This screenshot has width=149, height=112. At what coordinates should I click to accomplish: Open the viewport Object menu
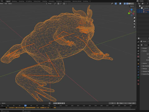click(x=10, y=3)
